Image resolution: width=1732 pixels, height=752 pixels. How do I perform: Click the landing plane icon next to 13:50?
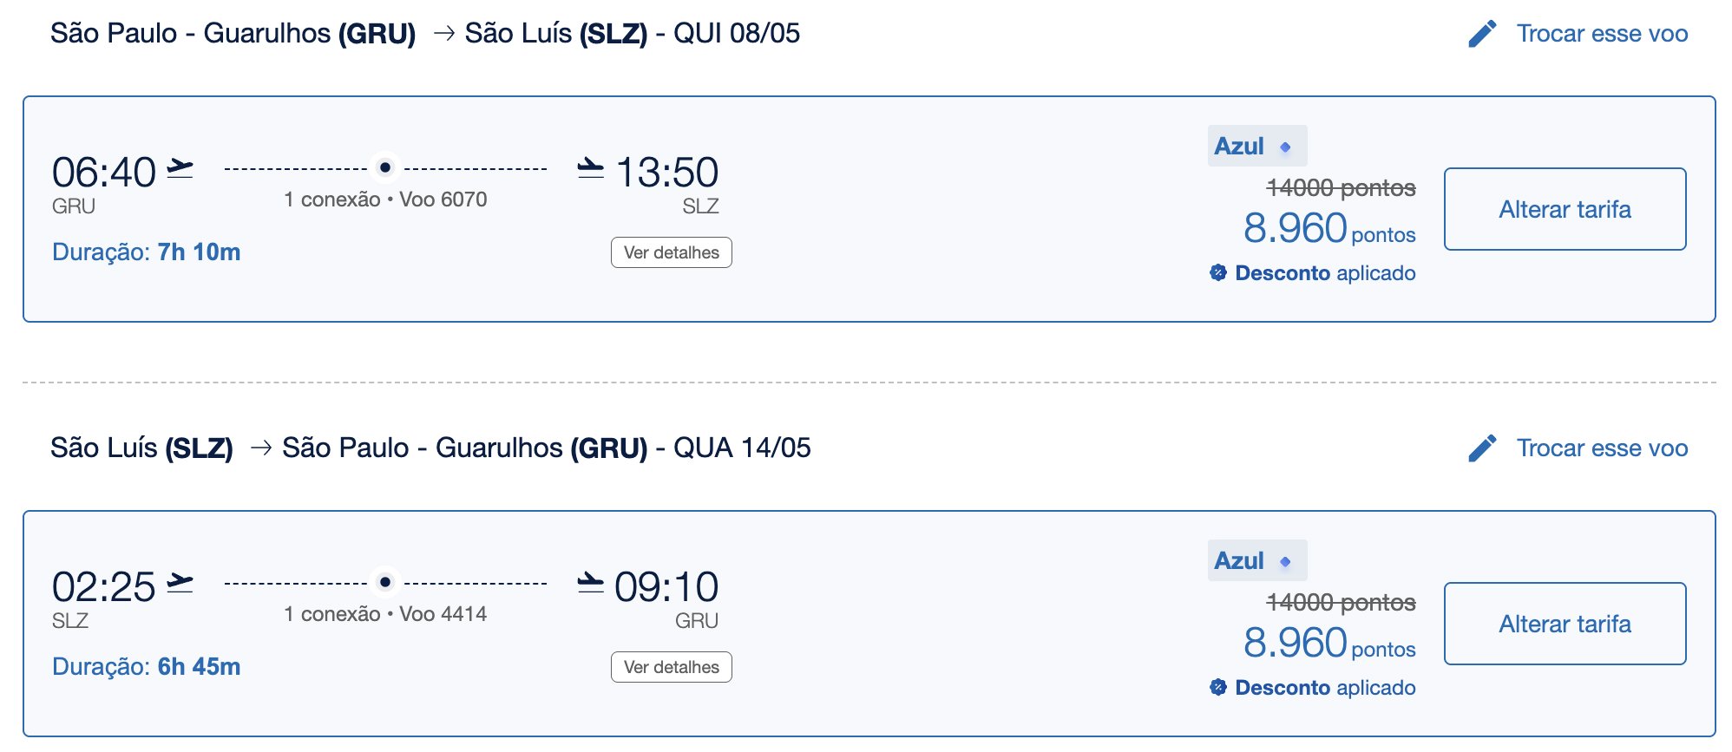(591, 167)
